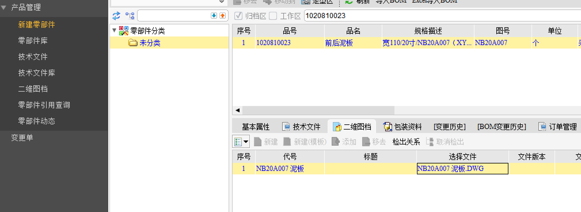Collapse the 零部件分类 tree node arrow
The height and width of the screenshot is (212, 581).
click(x=114, y=30)
